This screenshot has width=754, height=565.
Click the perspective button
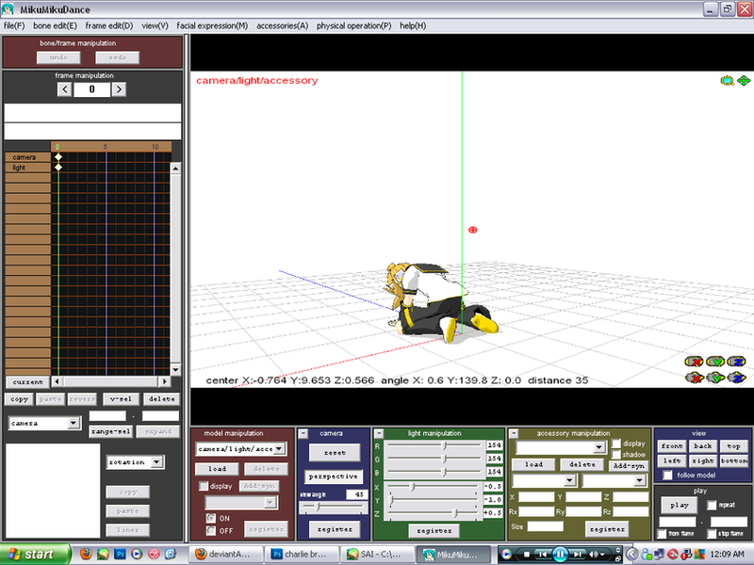pos(334,476)
